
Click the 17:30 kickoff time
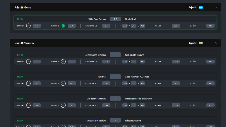pyautogui.click(x=20, y=55)
